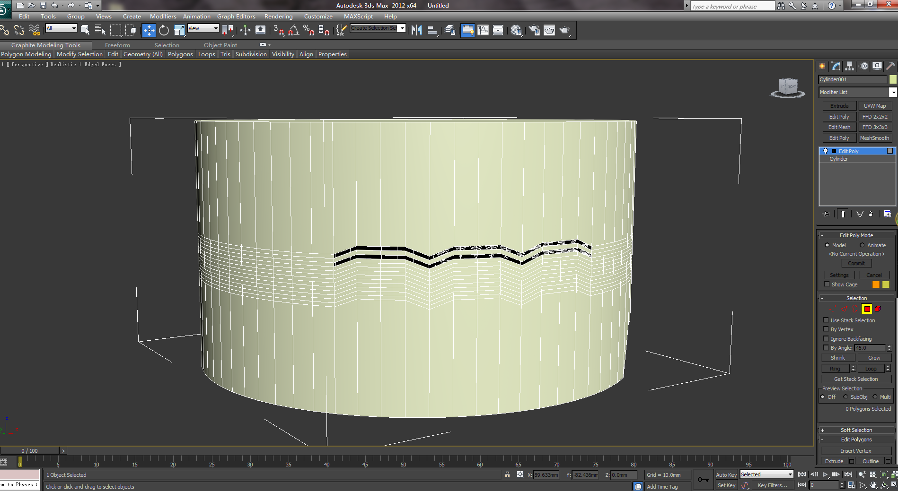Open the Utilities panel hammer tab
Screen dimensions: 898x491
click(891, 66)
